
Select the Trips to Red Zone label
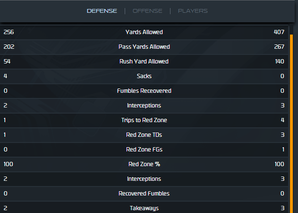tap(144, 120)
